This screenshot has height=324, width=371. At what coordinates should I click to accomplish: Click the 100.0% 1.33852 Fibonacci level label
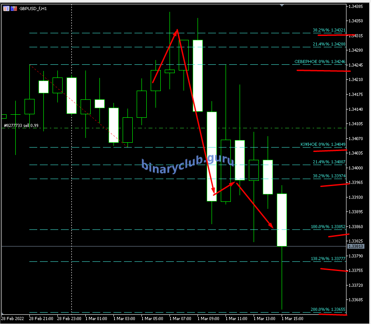(328, 227)
